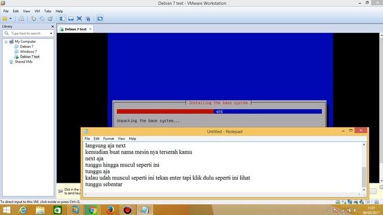
Task: Click the Notepad line 'tunggu sebentar'
Action: [104, 185]
